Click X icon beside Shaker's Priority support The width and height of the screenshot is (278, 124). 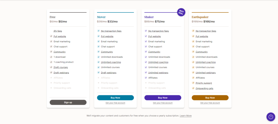[x=146, y=83]
